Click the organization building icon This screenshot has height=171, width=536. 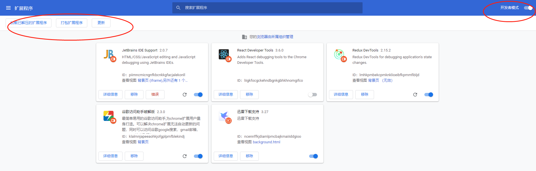click(244, 37)
